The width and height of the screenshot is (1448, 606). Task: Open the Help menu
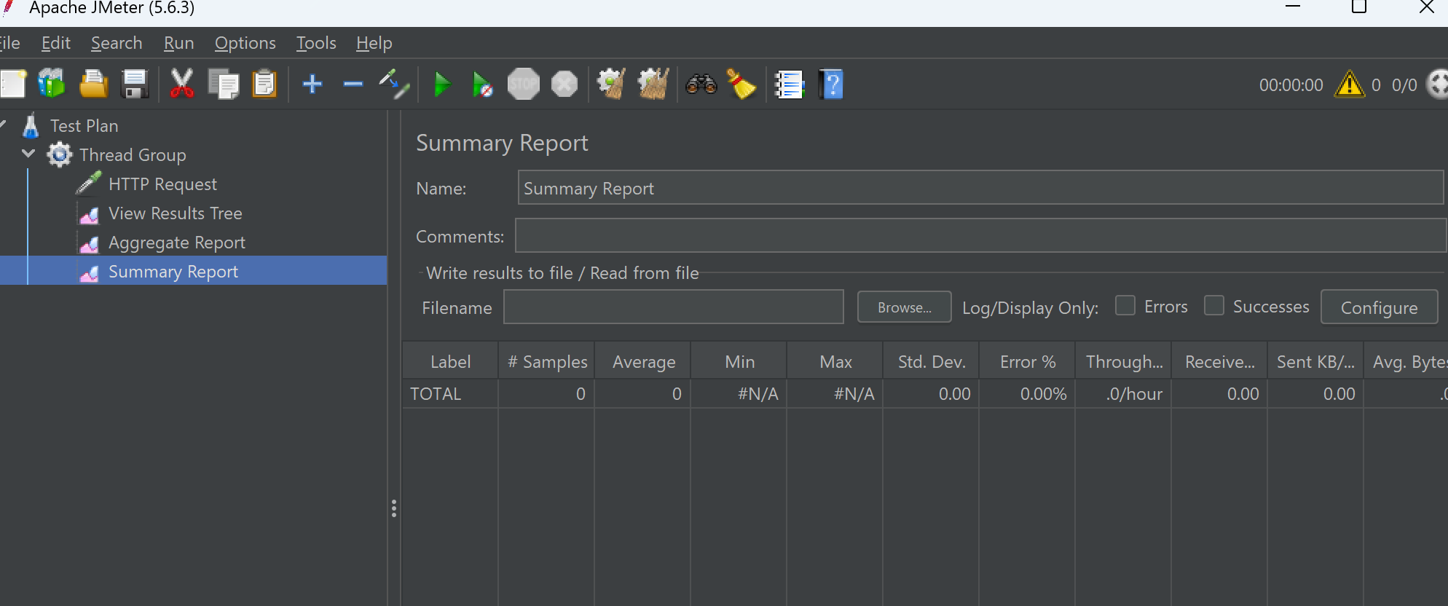[x=374, y=43]
